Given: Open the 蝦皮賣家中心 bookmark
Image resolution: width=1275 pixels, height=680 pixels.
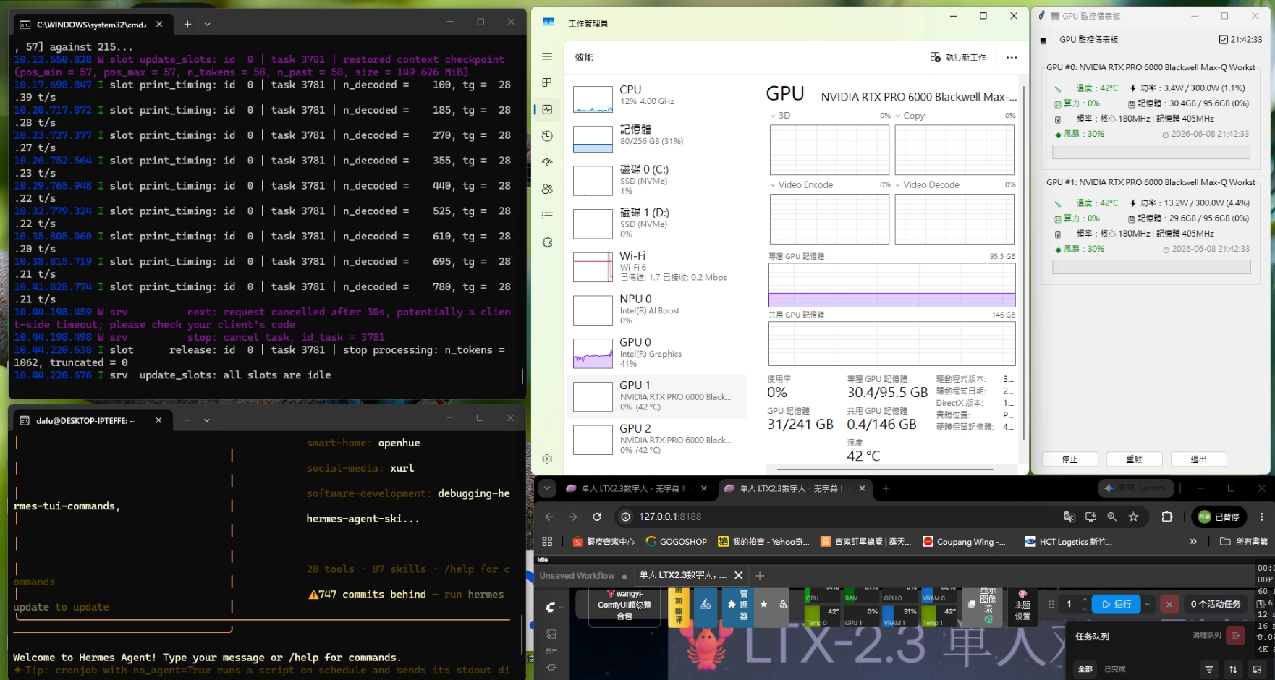Looking at the screenshot, I should click(603, 541).
